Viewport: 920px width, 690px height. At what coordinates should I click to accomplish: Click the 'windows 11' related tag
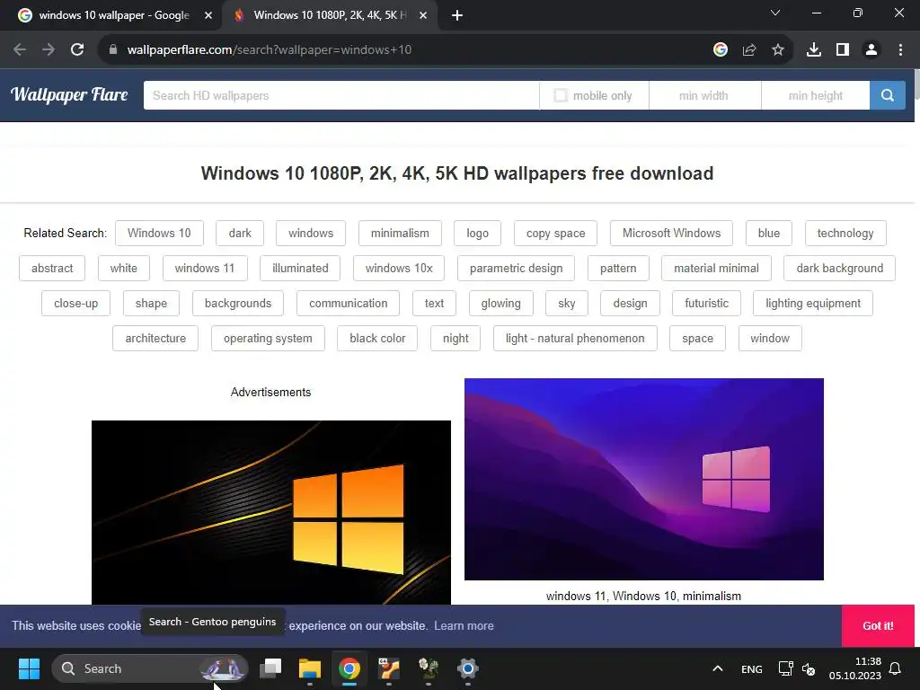(205, 268)
